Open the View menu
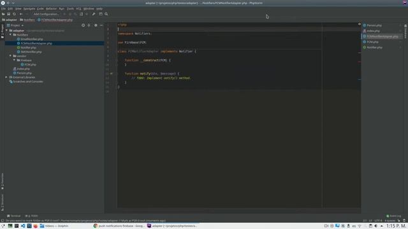 point(18,8)
